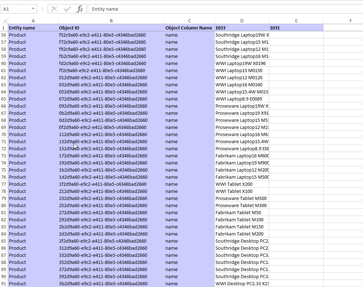Select row 73 header

tap(4, 156)
